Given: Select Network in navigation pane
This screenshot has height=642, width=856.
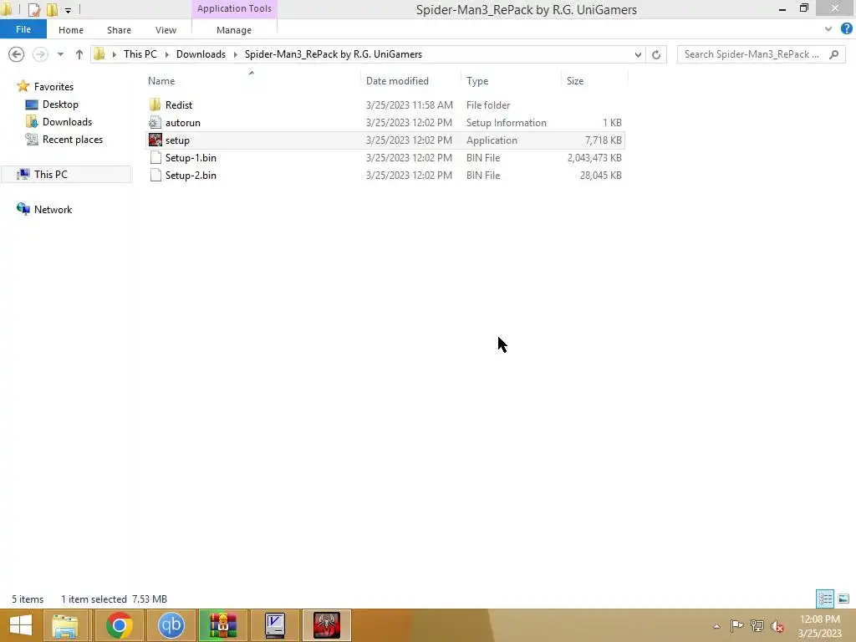Looking at the screenshot, I should point(53,210).
